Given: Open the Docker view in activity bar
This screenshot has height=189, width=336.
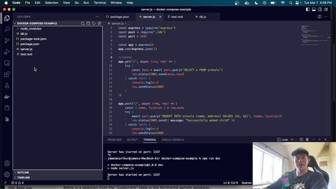Looking at the screenshot, I should click(7, 97).
